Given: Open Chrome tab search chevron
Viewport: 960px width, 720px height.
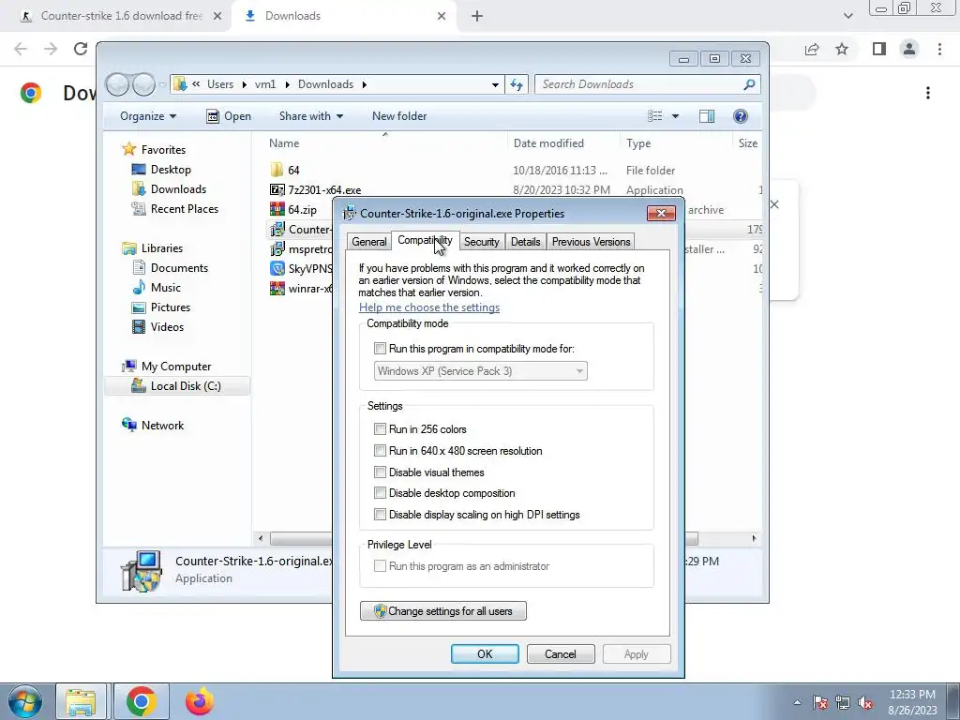Looking at the screenshot, I should click(847, 16).
